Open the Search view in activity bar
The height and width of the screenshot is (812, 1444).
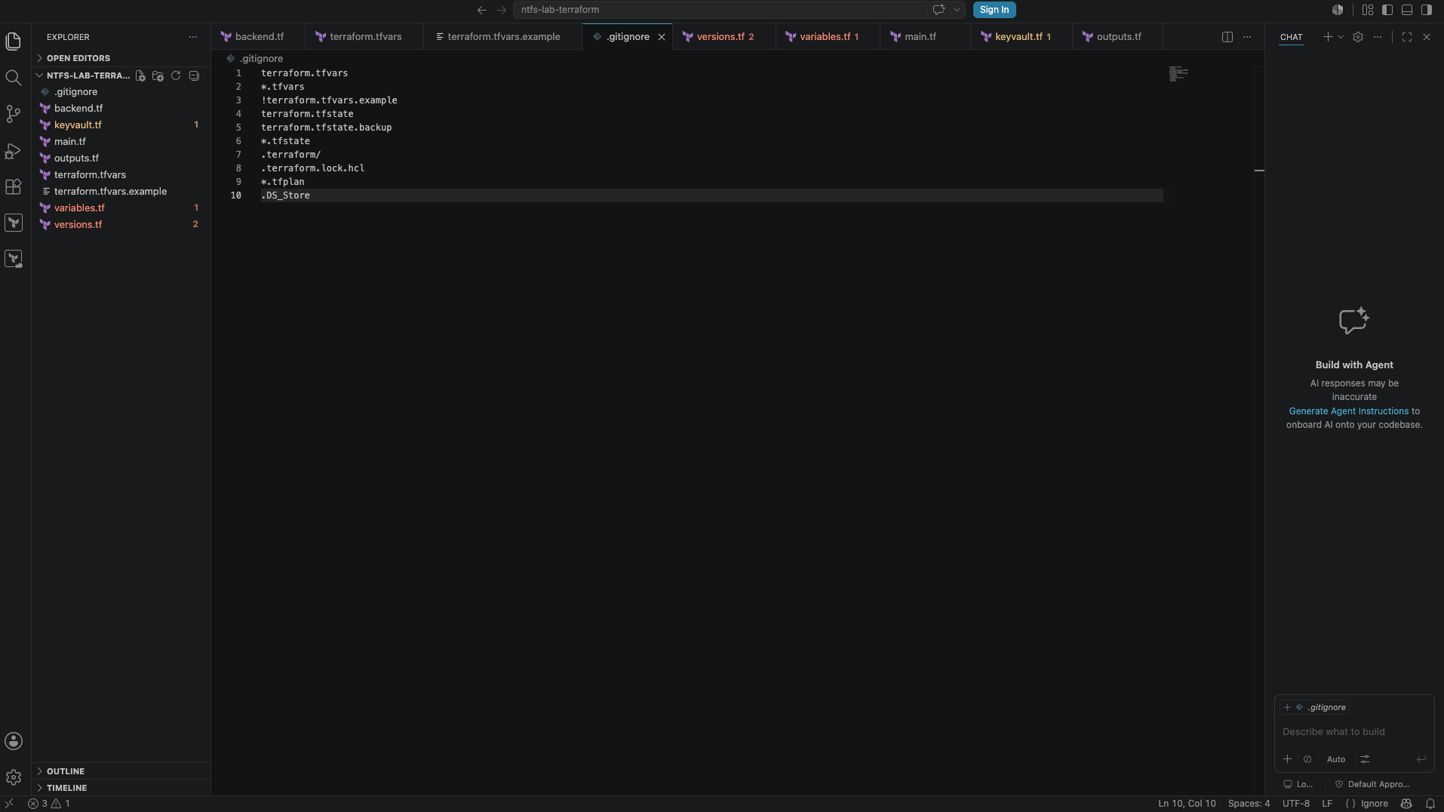coord(13,78)
